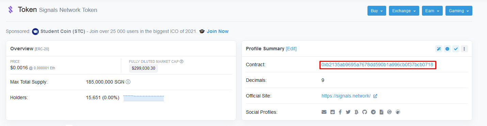Open the Reddit social profile icon

click(332, 112)
